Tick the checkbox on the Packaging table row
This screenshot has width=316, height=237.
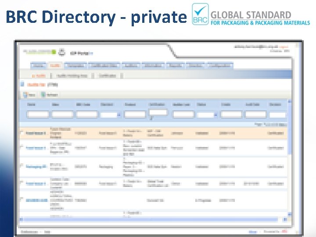tap(22, 165)
